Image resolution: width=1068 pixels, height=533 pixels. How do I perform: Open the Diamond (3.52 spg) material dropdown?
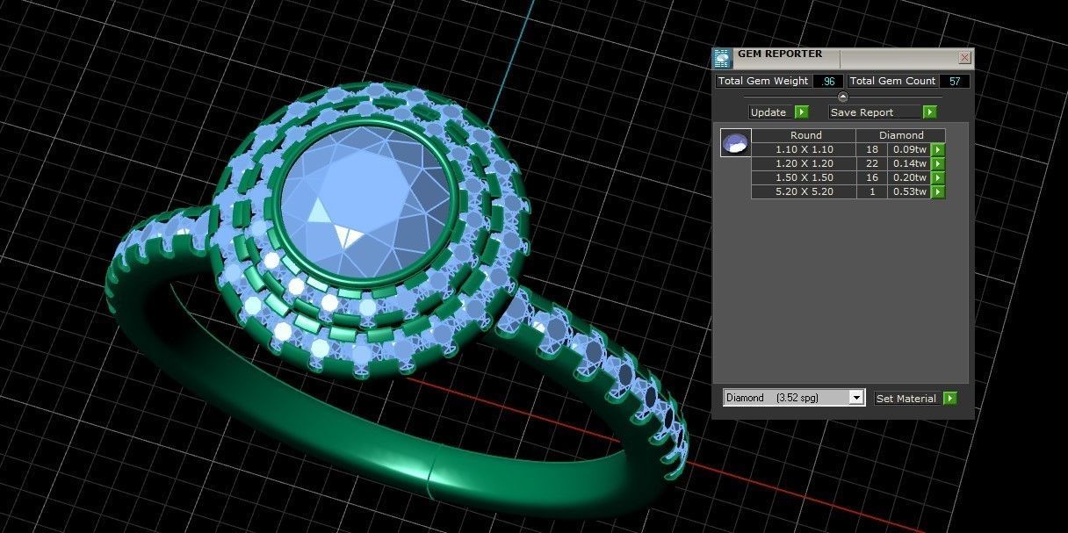794,398
